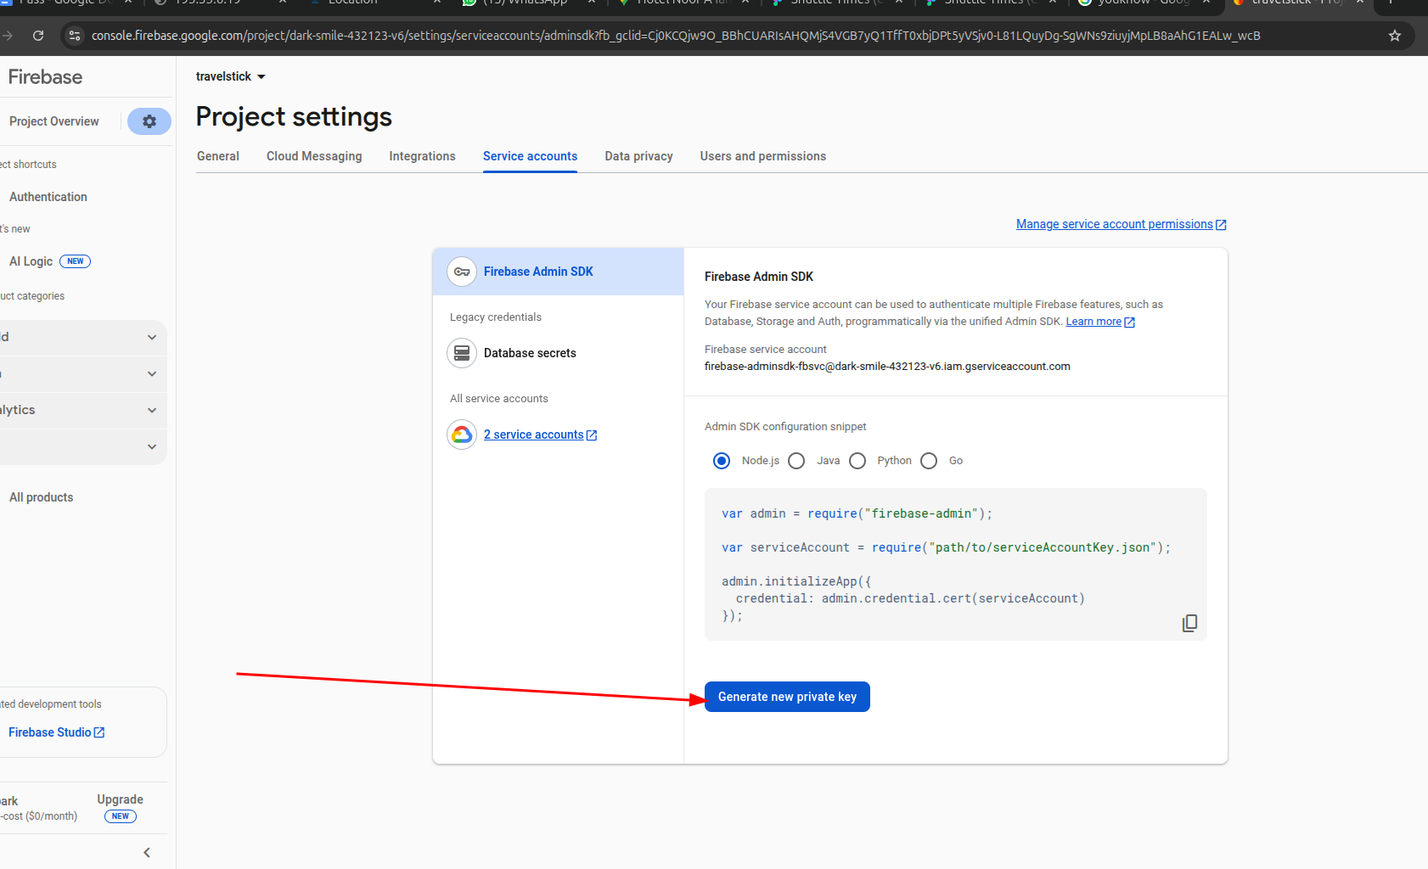The width and height of the screenshot is (1428, 869).
Task: Click the Upgrade plan option
Action: 120,799
